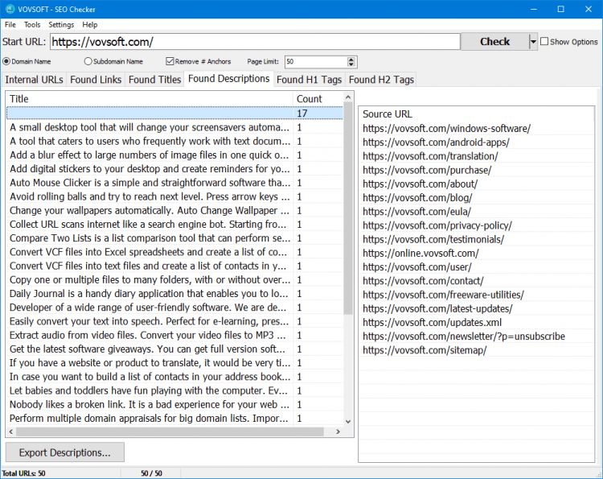Open the Settings menu
This screenshot has width=603, height=479.
point(61,25)
